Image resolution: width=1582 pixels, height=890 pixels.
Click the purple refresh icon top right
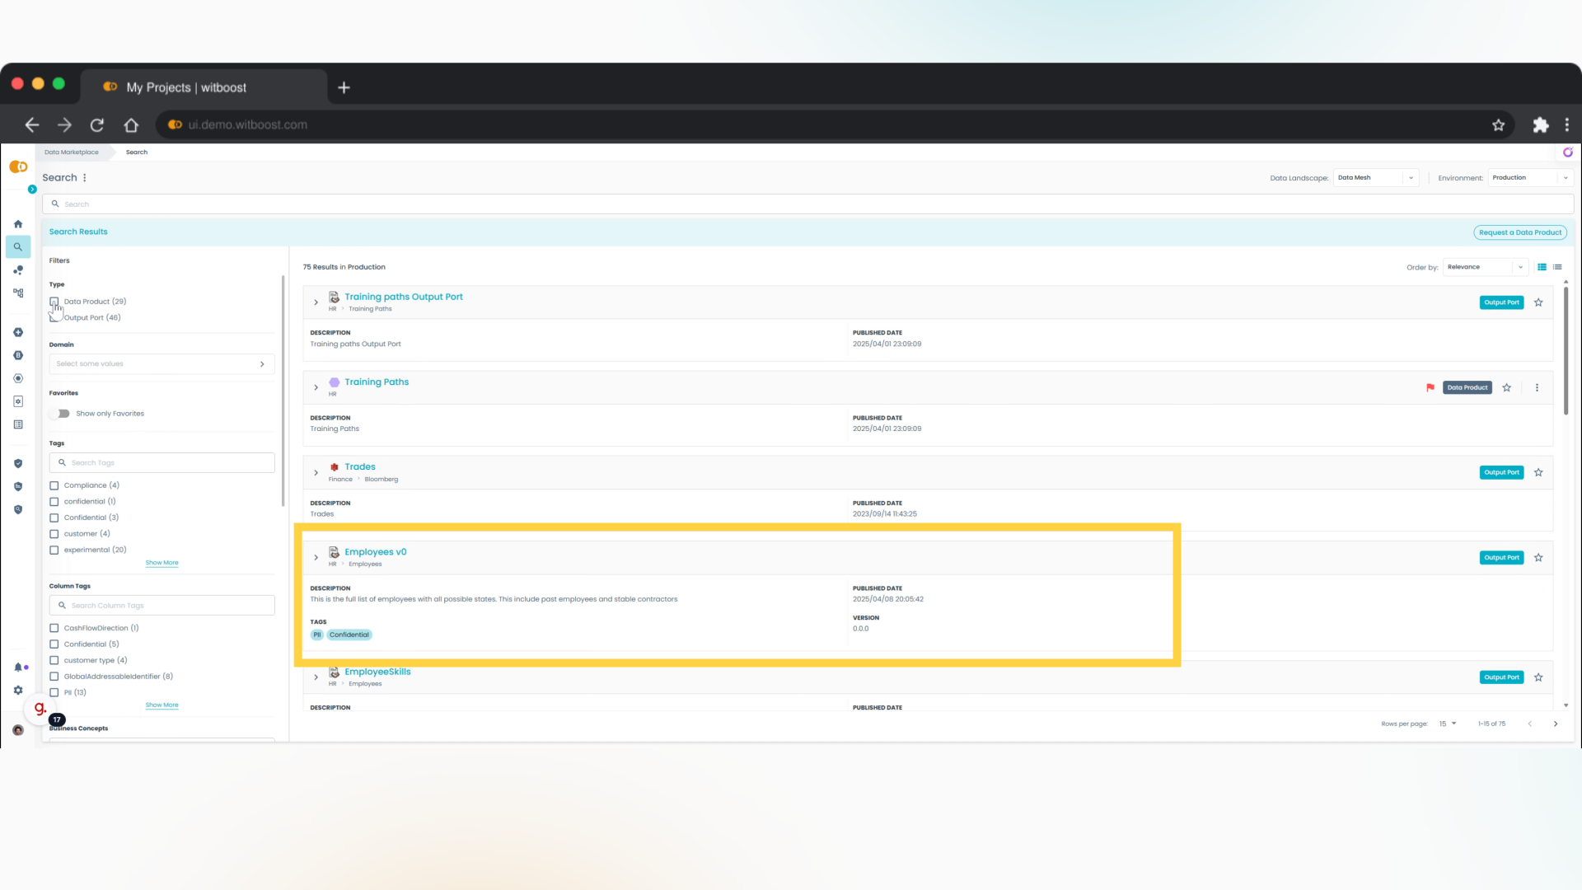point(1568,152)
